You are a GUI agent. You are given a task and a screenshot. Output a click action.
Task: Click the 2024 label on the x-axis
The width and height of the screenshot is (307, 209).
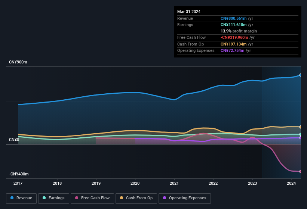click(x=291, y=183)
